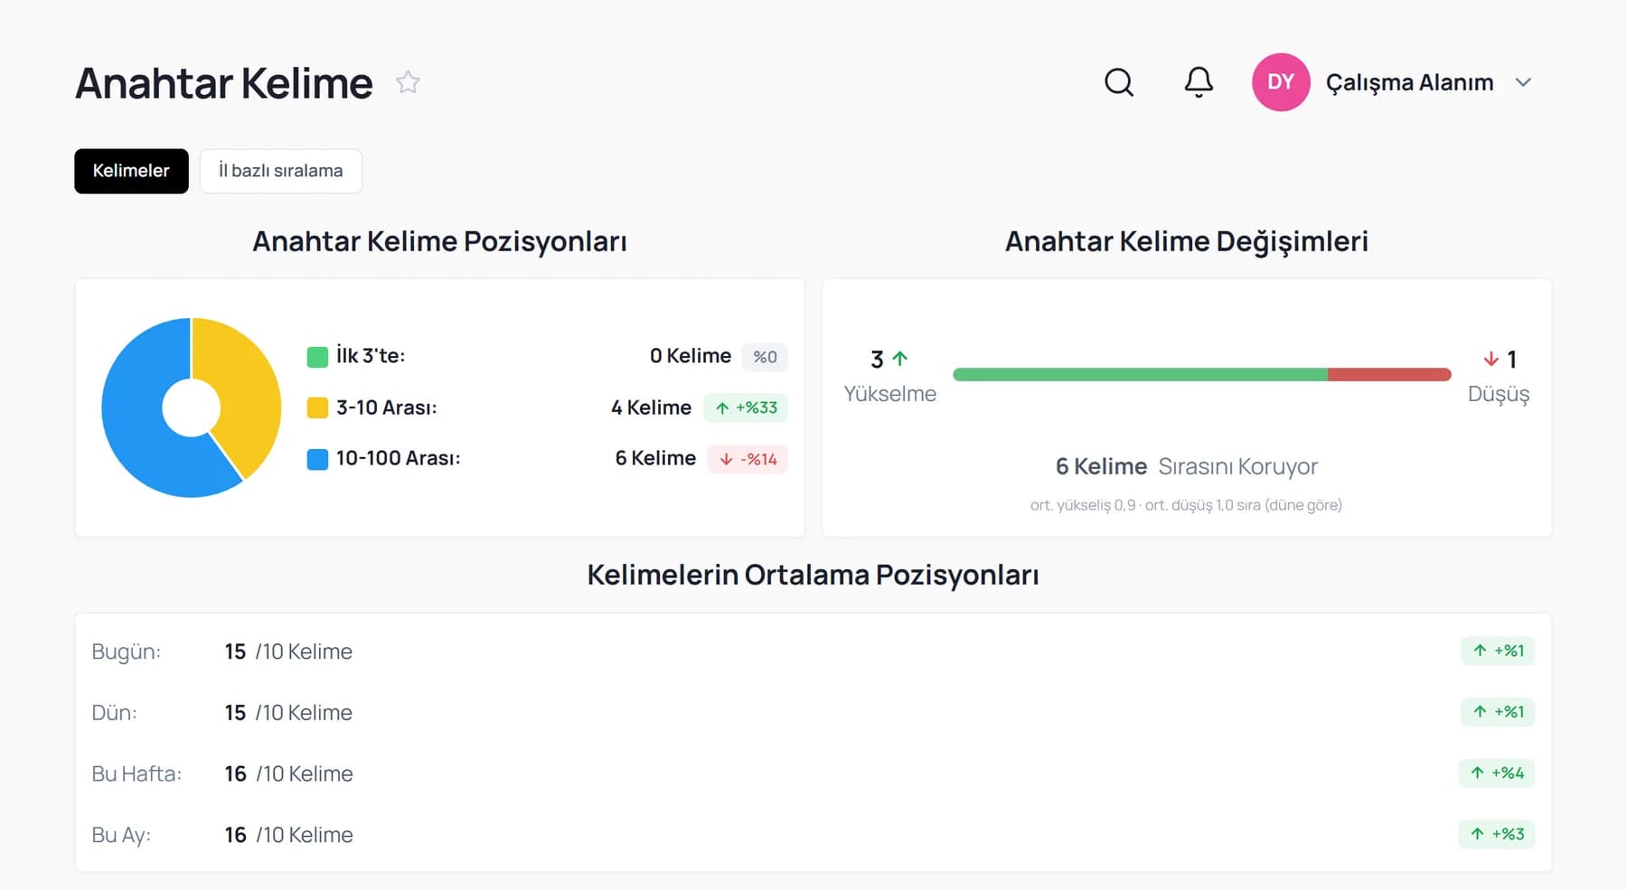Click the Bugün row label
Viewport: 1627px width, 890px height.
click(126, 651)
